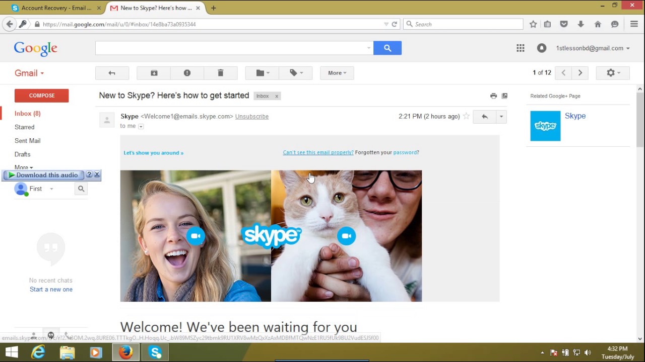This screenshot has height=362, width=645.
Task: Go to newer email arrow
Action: click(563, 73)
